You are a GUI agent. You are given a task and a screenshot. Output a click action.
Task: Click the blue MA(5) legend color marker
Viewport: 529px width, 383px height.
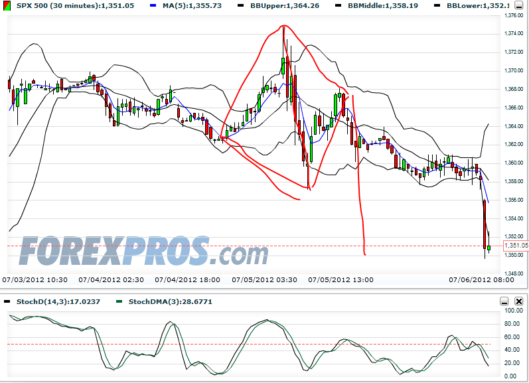(153, 6)
